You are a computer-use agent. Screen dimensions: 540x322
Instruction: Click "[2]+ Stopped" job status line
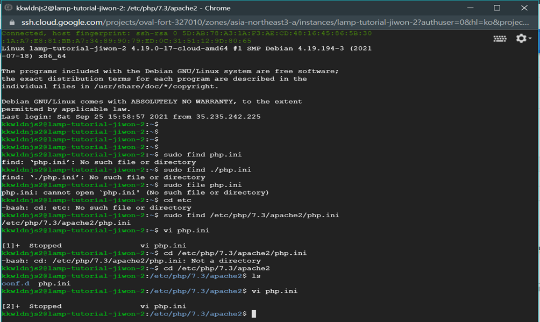coord(94,306)
